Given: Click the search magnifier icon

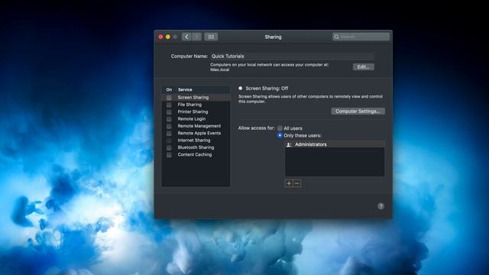Looking at the screenshot, I should [x=336, y=37].
